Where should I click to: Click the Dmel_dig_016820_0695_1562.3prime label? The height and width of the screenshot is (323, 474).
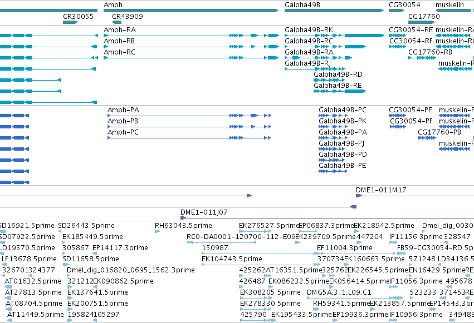tap(131, 271)
